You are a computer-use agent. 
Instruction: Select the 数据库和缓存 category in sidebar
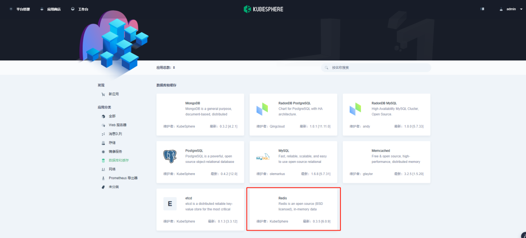pyautogui.click(x=119, y=160)
